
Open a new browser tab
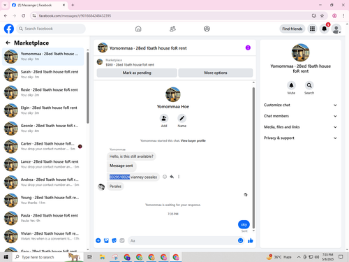73,5
